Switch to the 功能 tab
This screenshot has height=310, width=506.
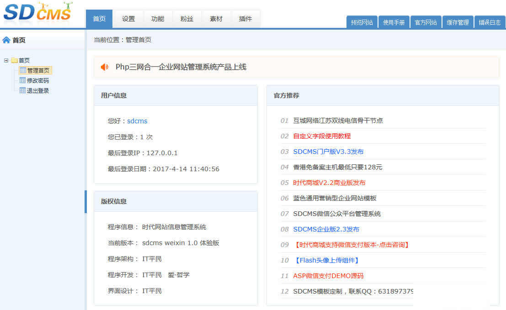coord(158,19)
